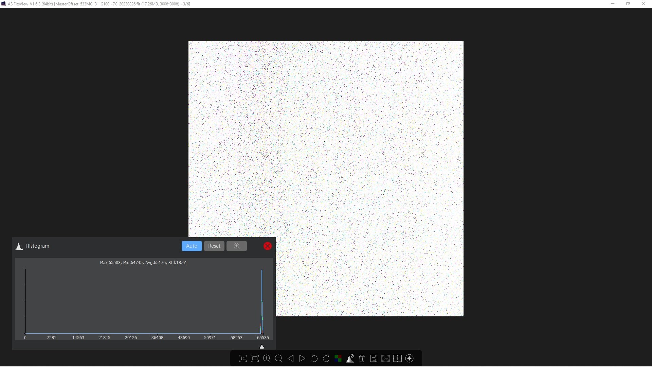This screenshot has height=367, width=652.
Task: Close the Histogram panel
Action: (x=268, y=246)
